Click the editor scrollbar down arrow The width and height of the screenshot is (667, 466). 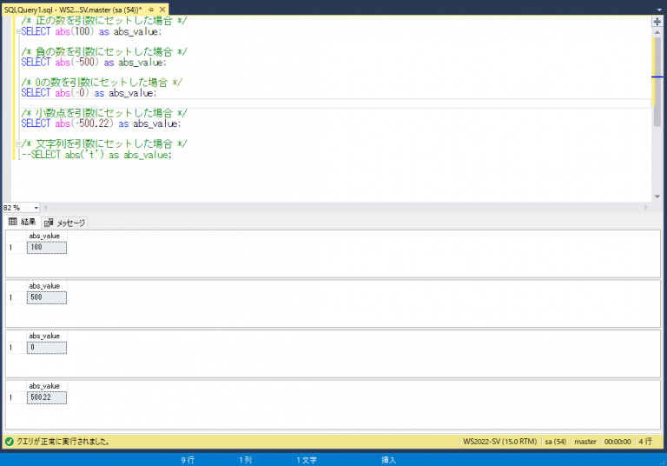tap(657, 196)
